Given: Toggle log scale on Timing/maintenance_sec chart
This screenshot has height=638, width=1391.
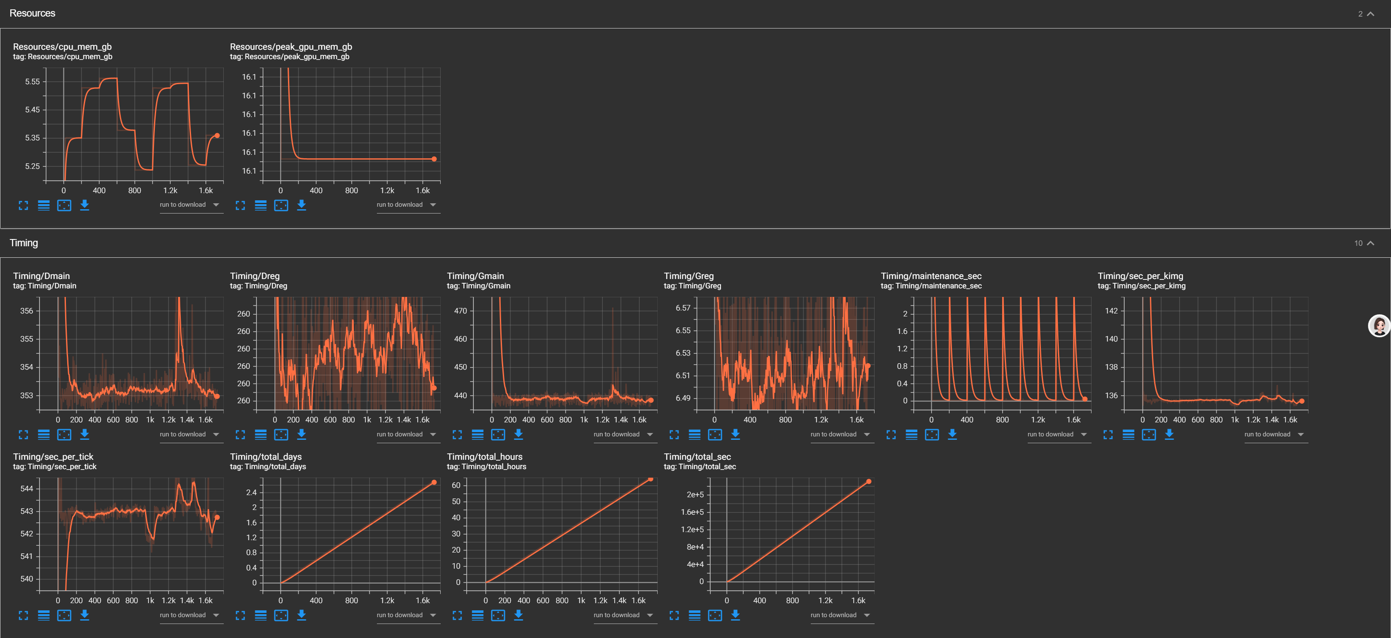Looking at the screenshot, I should 912,435.
